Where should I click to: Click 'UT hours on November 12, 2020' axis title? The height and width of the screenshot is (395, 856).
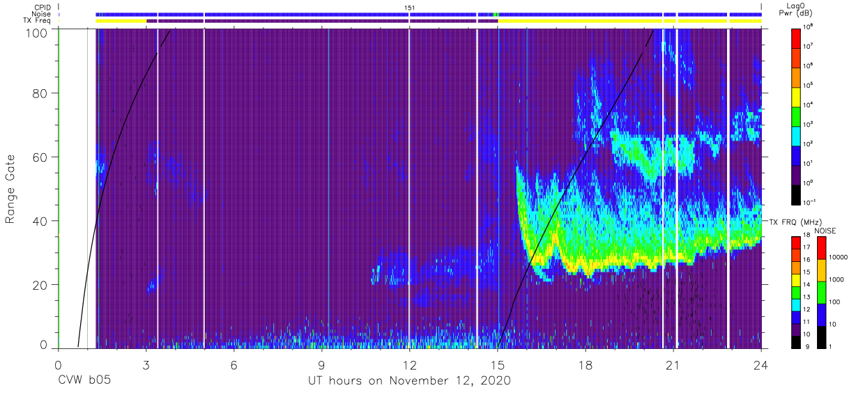[x=410, y=381]
